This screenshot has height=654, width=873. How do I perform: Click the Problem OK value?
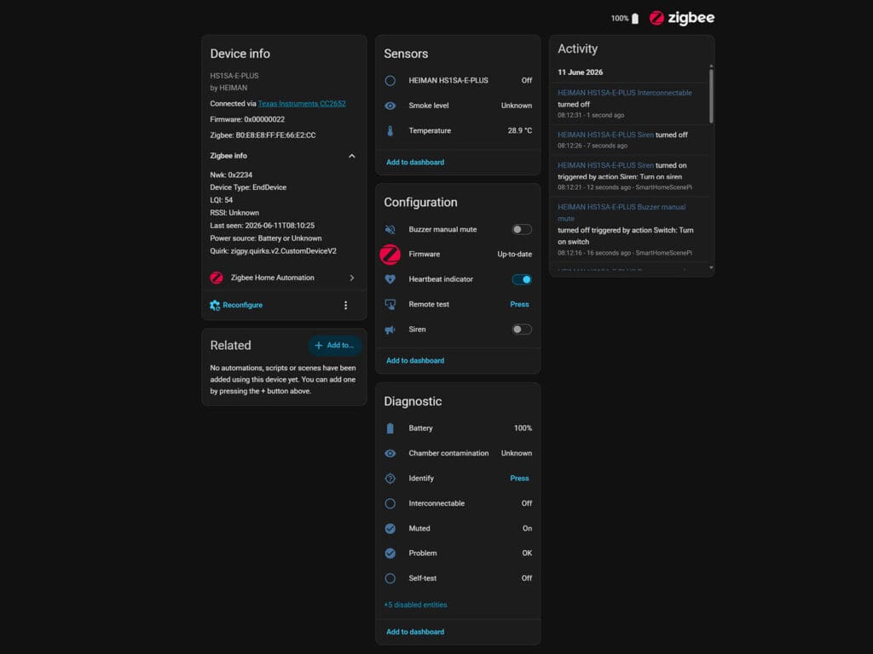tap(527, 554)
